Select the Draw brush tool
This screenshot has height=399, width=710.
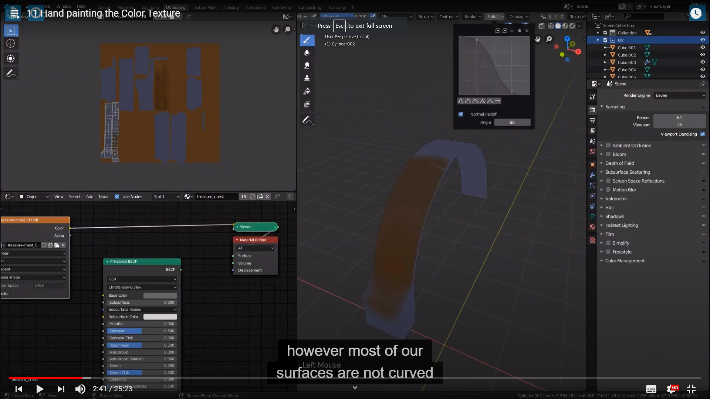pos(307,40)
